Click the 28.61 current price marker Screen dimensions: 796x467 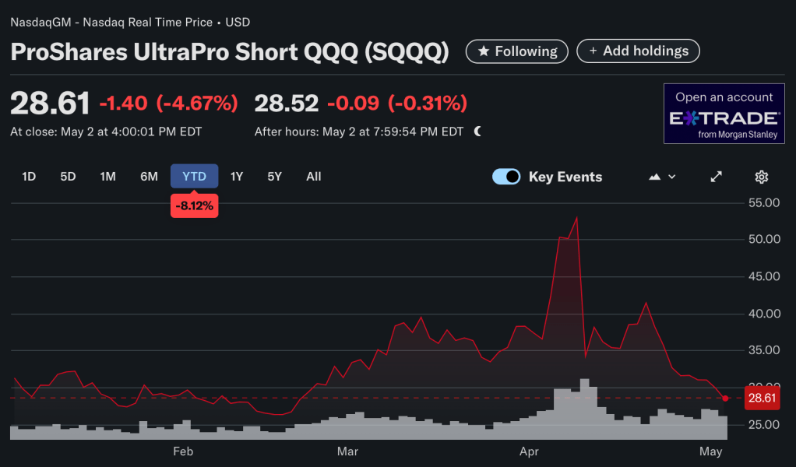click(762, 399)
